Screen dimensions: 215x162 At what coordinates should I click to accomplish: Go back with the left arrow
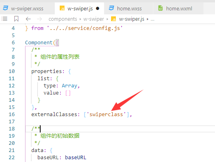click(28, 19)
